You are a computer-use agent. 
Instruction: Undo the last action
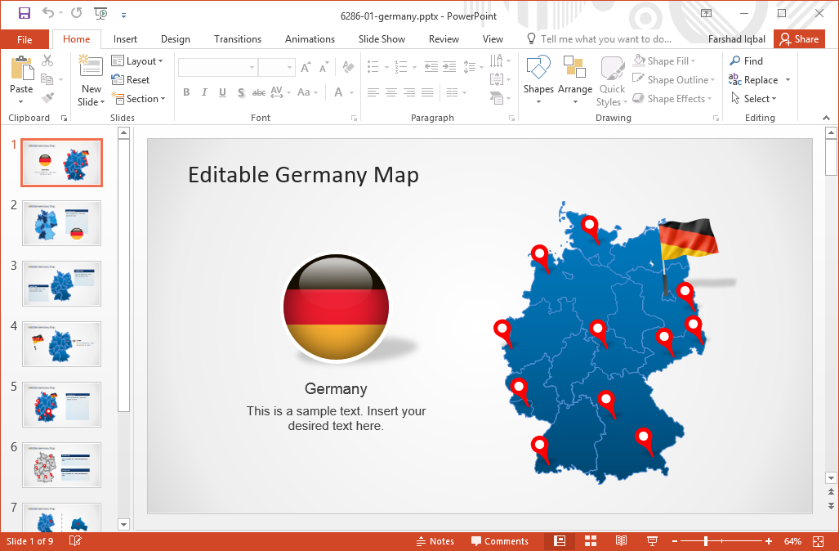(48, 13)
